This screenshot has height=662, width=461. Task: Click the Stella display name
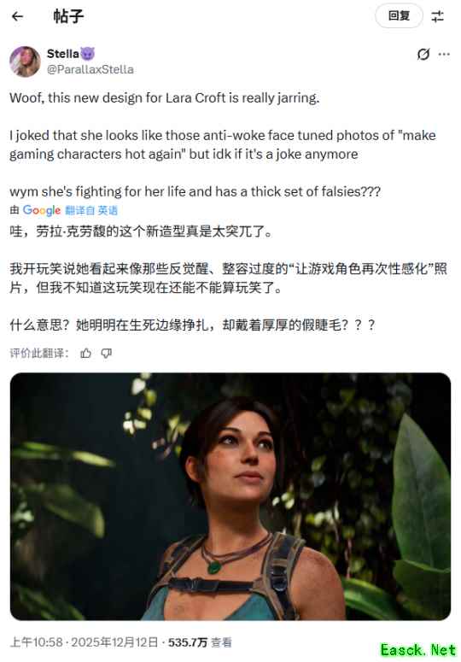pyautogui.click(x=63, y=54)
